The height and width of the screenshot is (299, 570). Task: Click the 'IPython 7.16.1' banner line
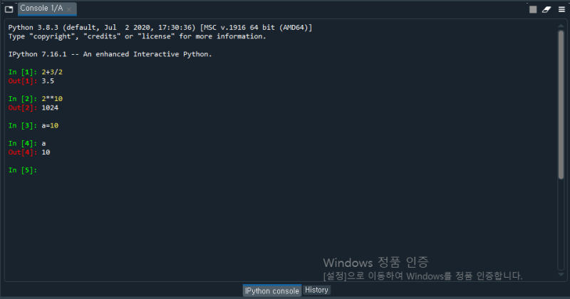tap(110, 54)
